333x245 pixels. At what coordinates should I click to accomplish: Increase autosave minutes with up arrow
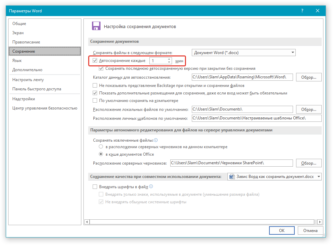click(169, 59)
